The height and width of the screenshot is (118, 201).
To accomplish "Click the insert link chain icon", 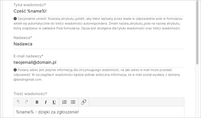I will 84,102.
